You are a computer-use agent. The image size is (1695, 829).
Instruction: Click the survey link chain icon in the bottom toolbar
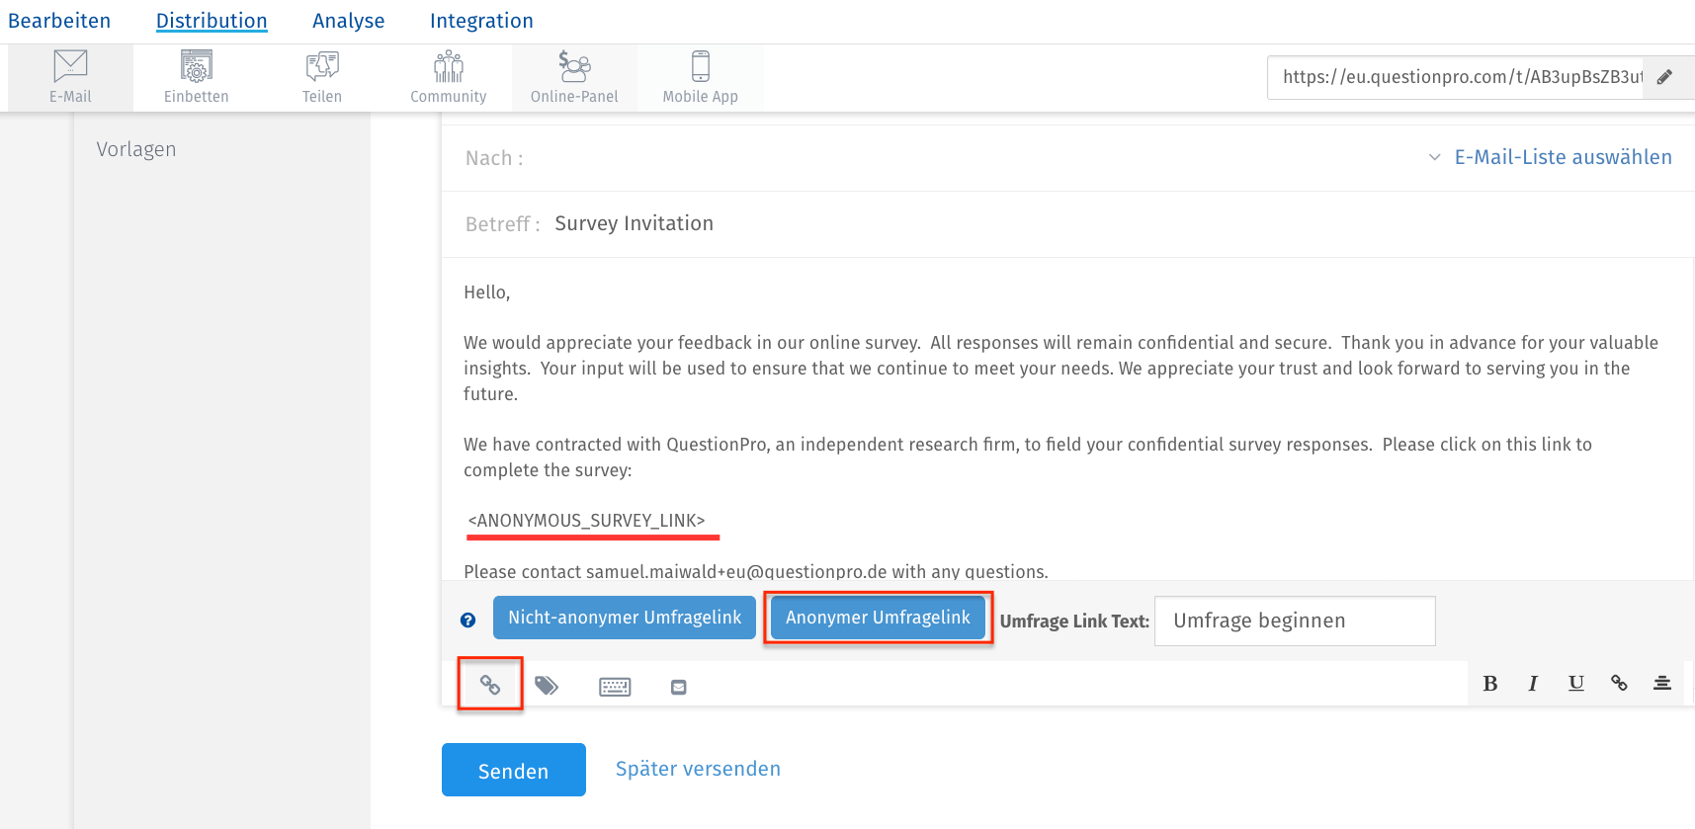point(490,685)
